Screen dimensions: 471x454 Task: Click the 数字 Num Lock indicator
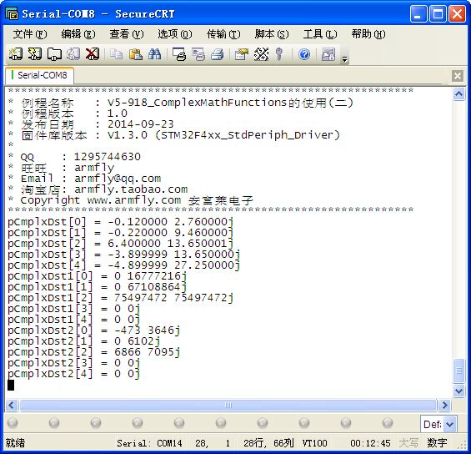point(437,443)
